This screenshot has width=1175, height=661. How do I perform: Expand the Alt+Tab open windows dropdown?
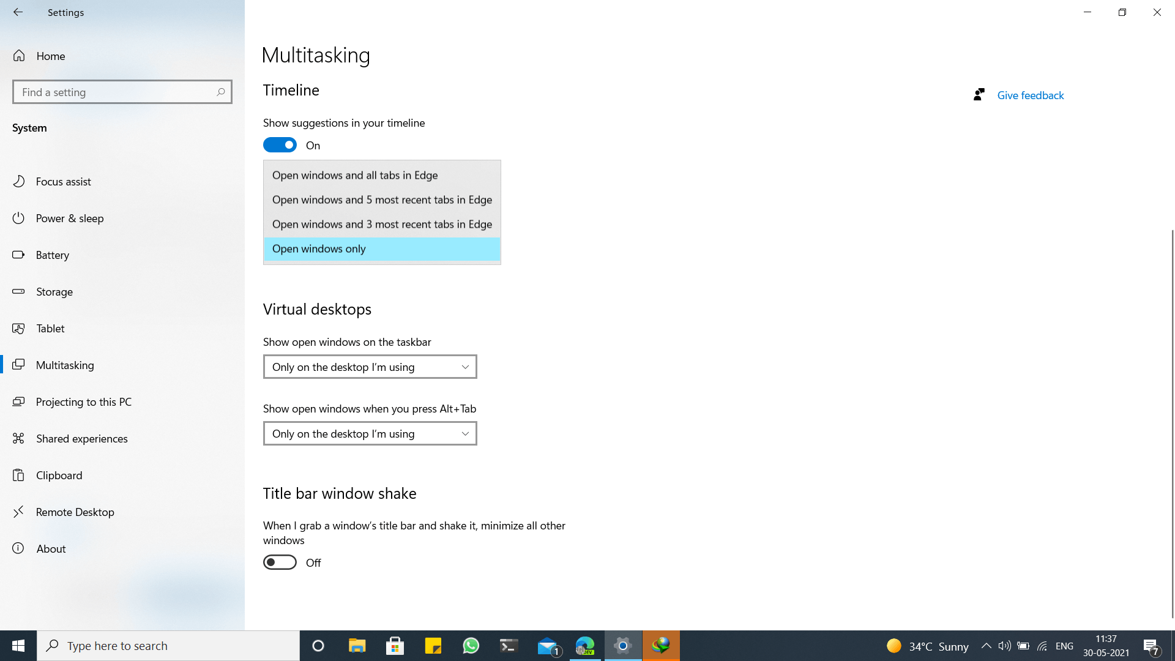370,433
